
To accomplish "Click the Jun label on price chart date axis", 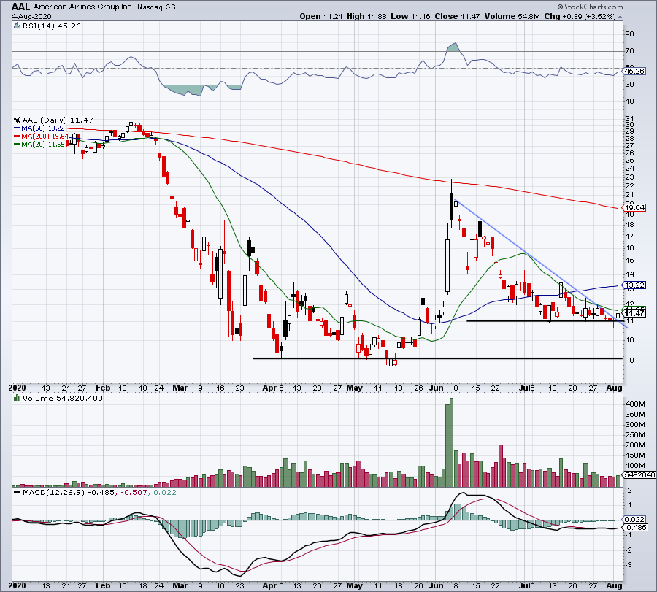I will point(437,388).
